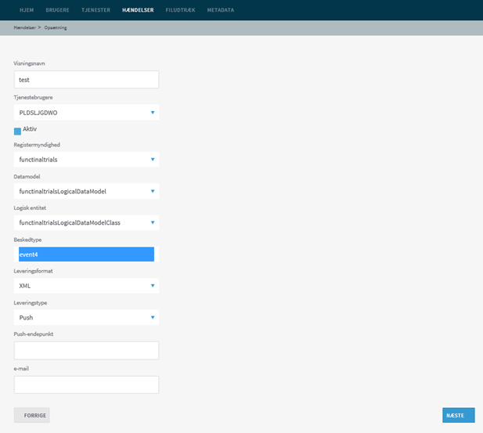483x433 pixels.
Task: Click the Opsætning breadcrumb item
Action: click(56, 27)
